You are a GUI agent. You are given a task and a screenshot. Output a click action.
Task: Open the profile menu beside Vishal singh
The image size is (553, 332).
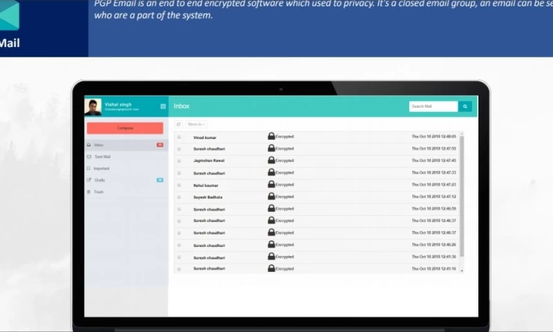pos(163,107)
